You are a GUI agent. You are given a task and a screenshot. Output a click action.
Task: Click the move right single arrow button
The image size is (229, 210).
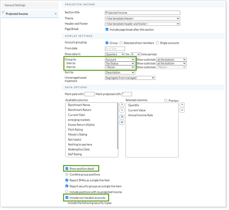[122, 105]
